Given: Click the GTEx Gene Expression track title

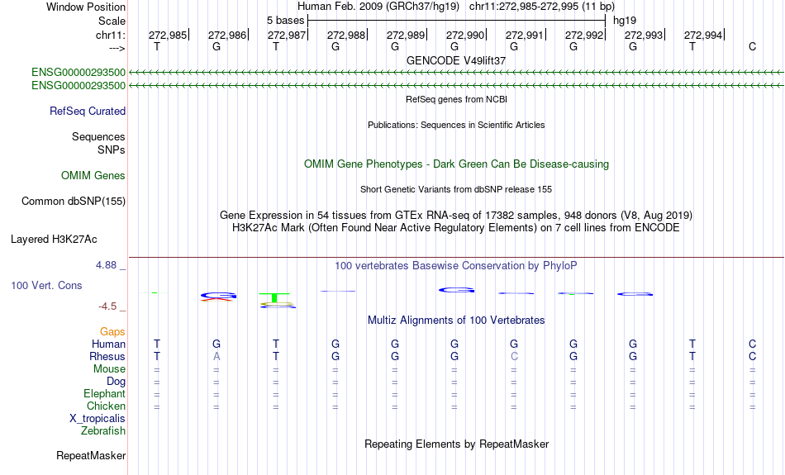Looking at the screenshot, I should tap(456, 216).
